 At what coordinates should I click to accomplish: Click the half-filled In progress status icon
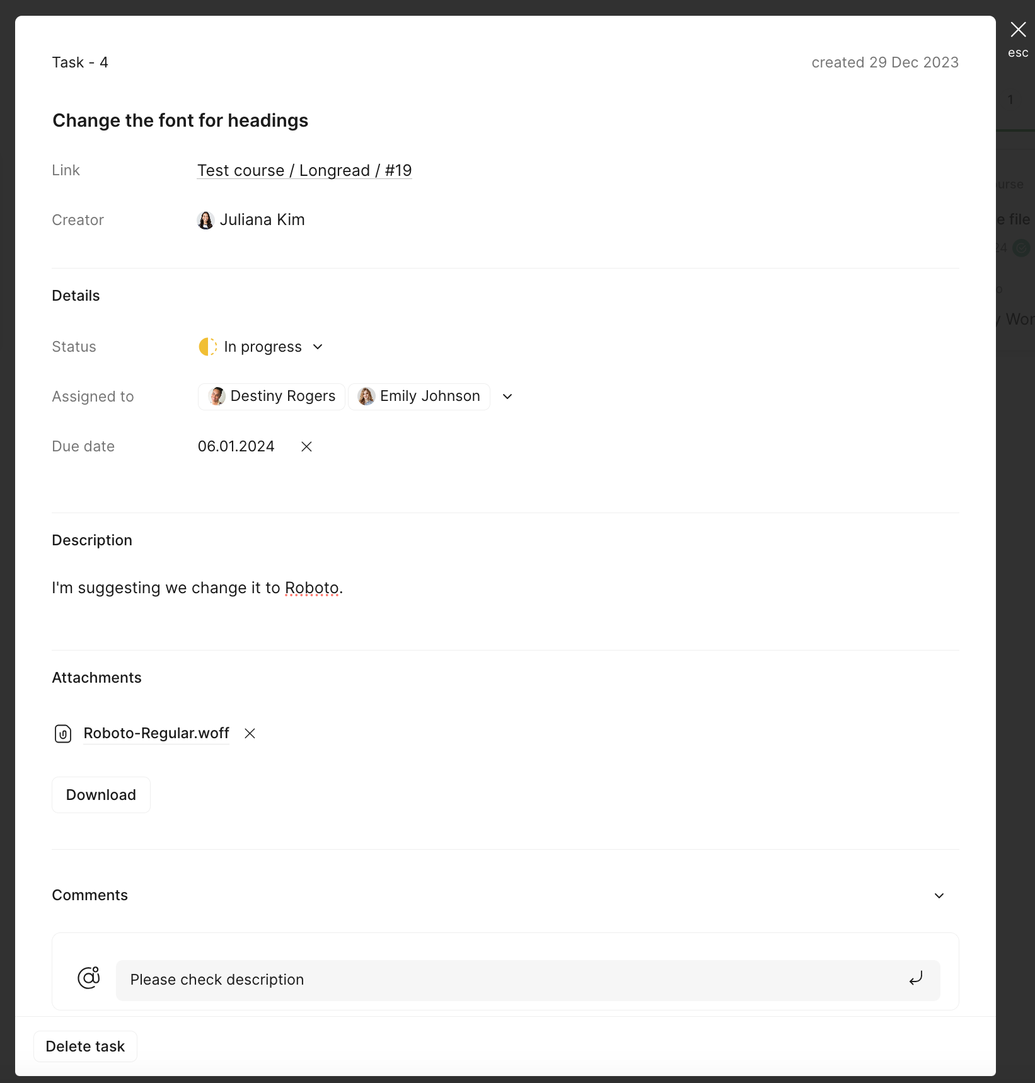click(208, 347)
